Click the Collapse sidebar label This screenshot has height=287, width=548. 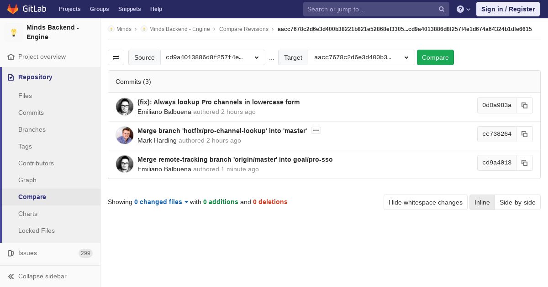[x=42, y=276]
